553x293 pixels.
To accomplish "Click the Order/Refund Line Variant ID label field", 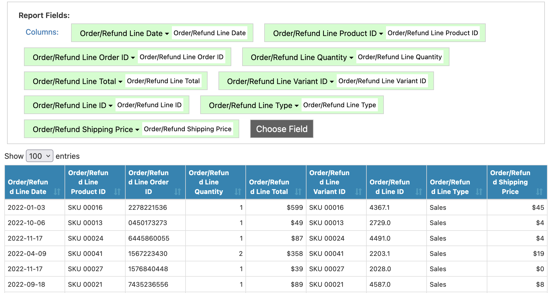I will [382, 81].
